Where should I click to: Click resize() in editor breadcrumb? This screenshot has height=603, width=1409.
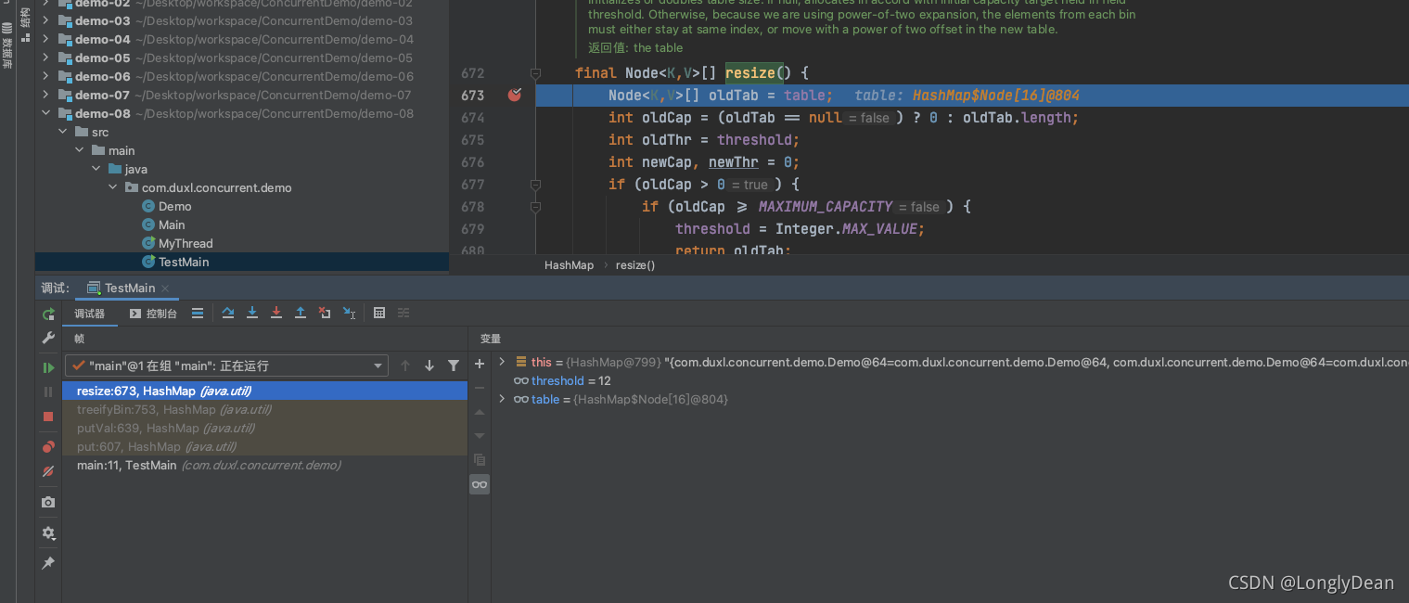[x=635, y=264]
